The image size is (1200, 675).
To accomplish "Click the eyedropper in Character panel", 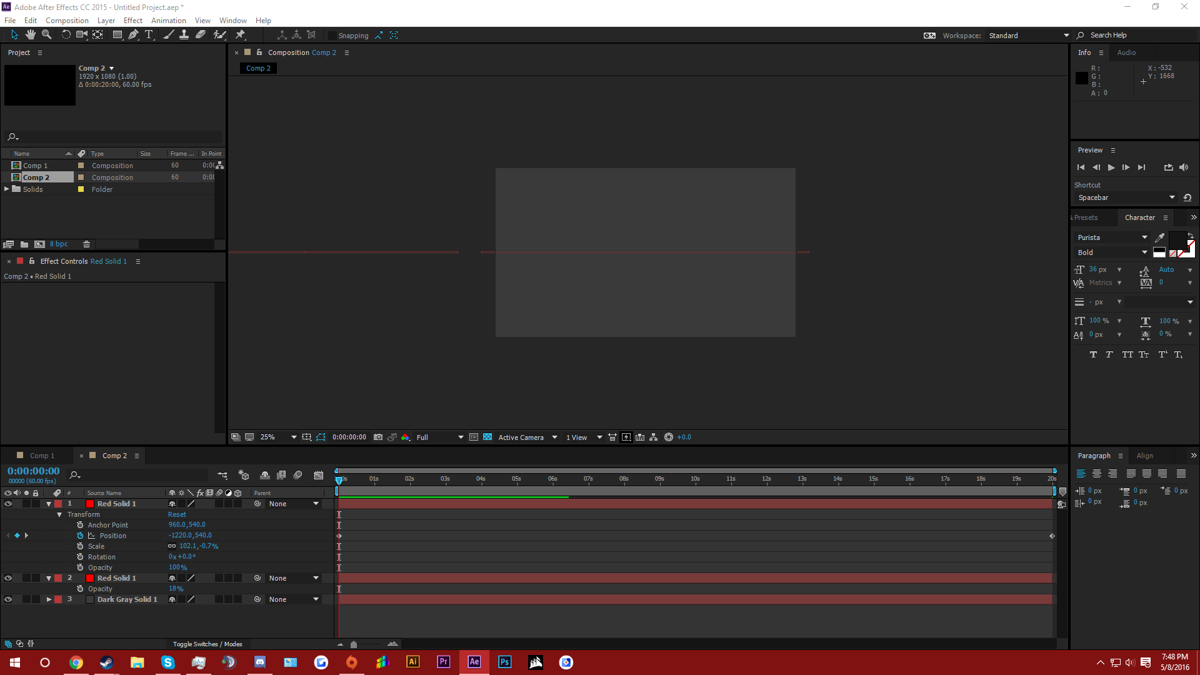I will point(1160,237).
